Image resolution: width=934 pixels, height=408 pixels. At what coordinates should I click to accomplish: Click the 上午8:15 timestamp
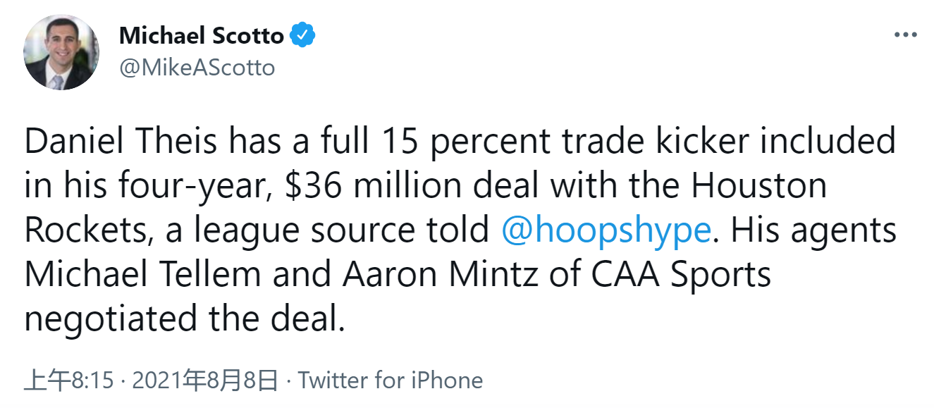(x=68, y=381)
